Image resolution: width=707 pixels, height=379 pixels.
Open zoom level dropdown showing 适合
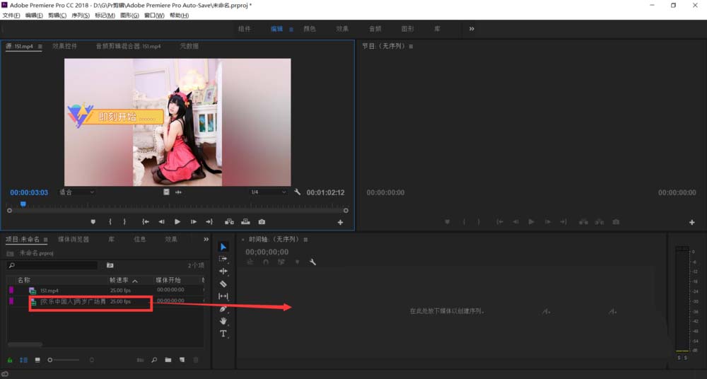point(77,192)
